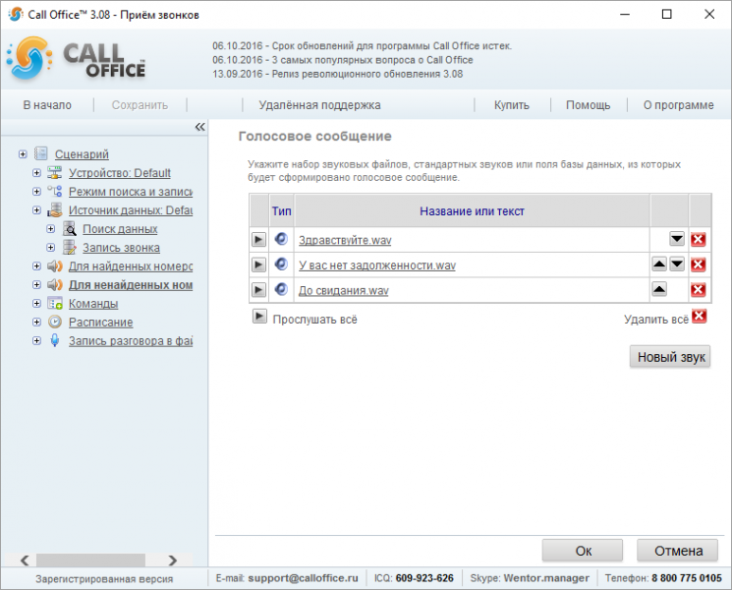Confirm with the Ок button
The height and width of the screenshot is (590, 732).
point(582,551)
